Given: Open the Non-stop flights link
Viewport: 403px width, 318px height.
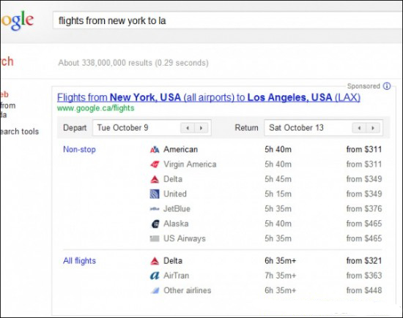Looking at the screenshot, I should click(79, 149).
